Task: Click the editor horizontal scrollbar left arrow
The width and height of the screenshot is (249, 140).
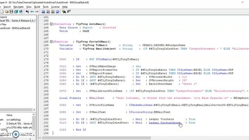Action: click(x=40, y=138)
